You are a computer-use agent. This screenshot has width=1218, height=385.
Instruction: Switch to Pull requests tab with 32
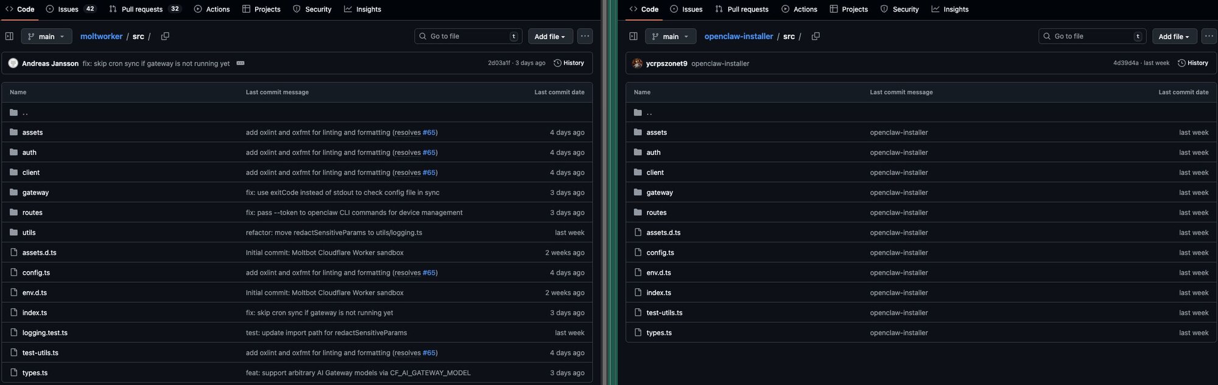145,9
